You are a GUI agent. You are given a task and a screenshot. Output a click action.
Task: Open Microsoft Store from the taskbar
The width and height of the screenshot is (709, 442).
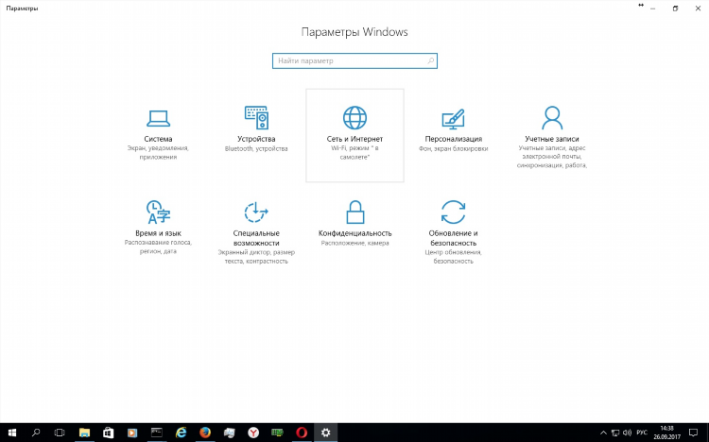[108, 433]
